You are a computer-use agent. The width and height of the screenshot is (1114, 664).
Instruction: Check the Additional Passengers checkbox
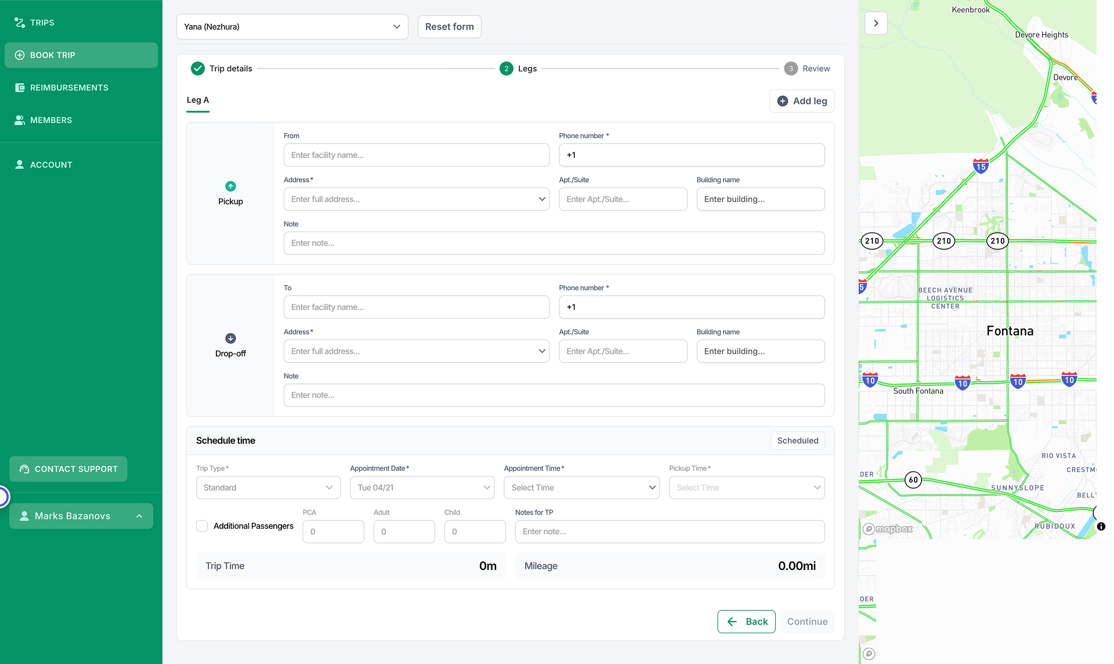pos(202,526)
